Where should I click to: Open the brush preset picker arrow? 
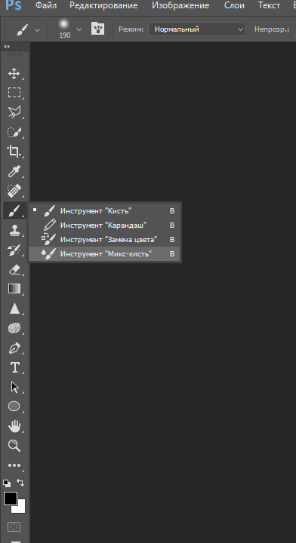(x=79, y=29)
